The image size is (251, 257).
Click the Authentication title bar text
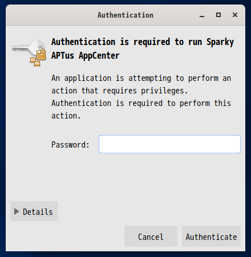tap(125, 15)
